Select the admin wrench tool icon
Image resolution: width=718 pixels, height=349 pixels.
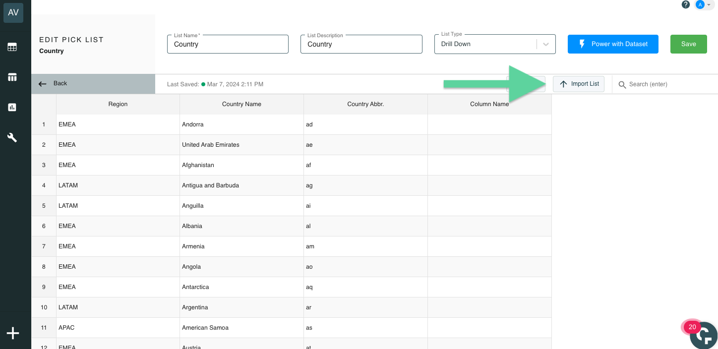[12, 137]
